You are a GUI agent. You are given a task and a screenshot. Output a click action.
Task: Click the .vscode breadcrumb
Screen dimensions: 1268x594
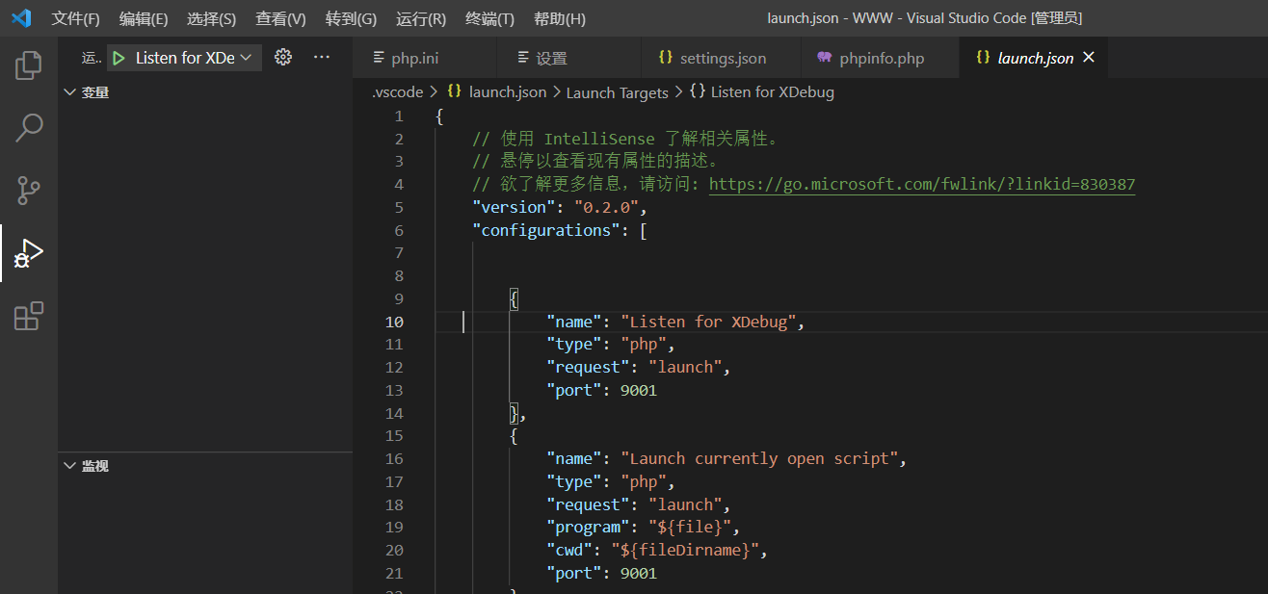[398, 92]
